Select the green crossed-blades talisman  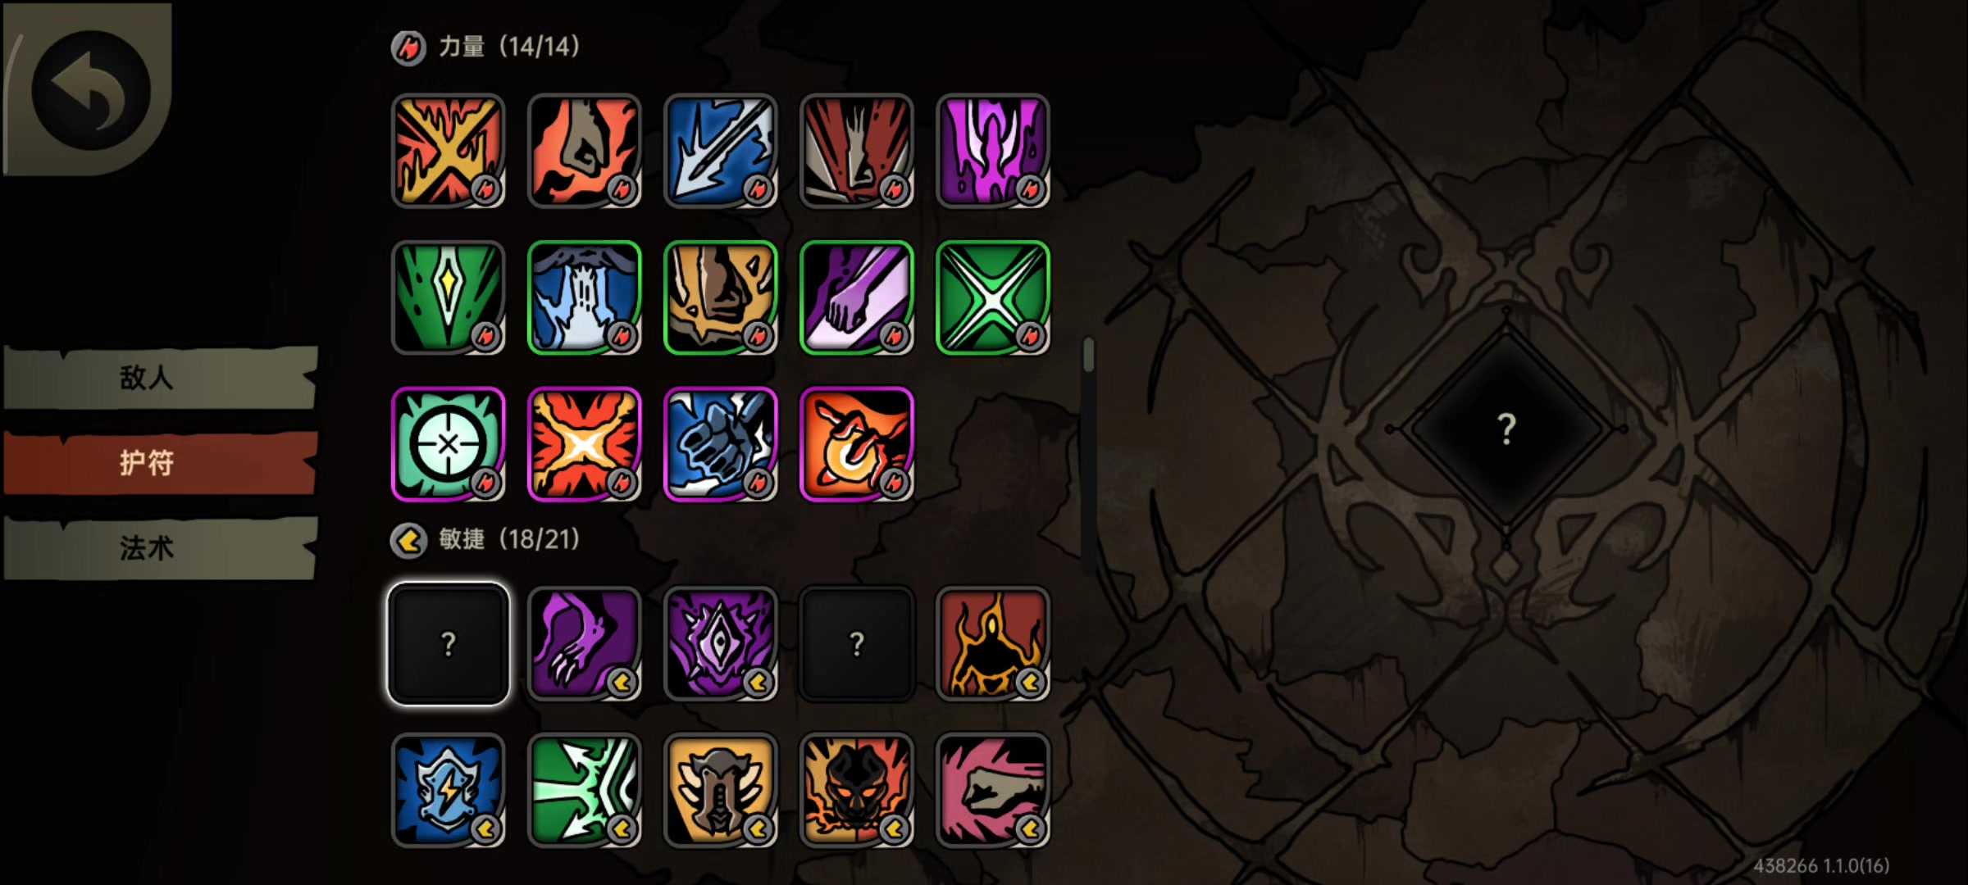point(992,297)
